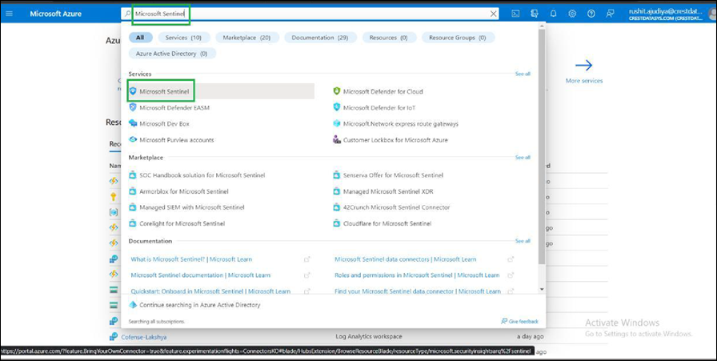This screenshot has height=361, width=717.
Task: Filter results by Marketplace (20)
Action: click(x=247, y=38)
